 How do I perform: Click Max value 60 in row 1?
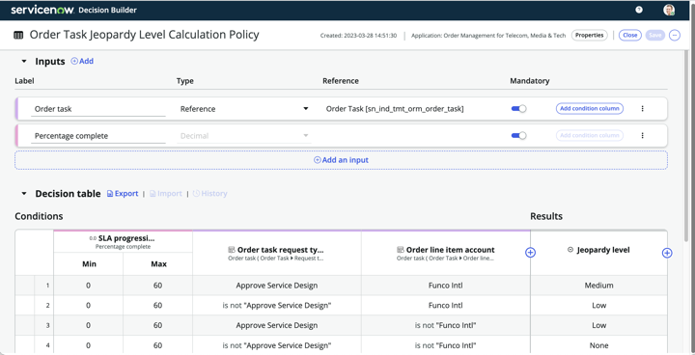pos(157,286)
